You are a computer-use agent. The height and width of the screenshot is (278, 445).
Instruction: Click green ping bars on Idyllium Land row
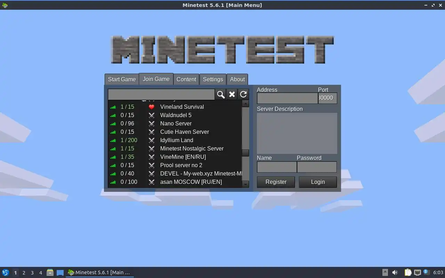point(113,140)
